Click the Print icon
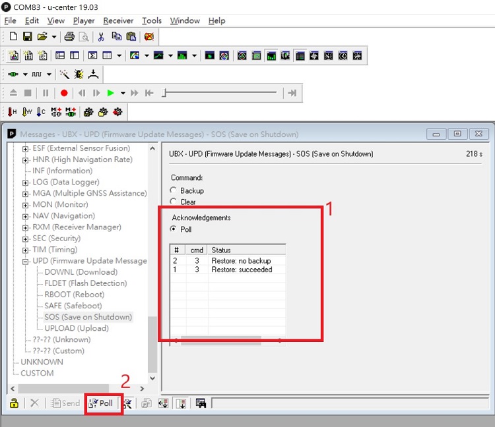Screen dimensions: 495x427 coord(69,37)
